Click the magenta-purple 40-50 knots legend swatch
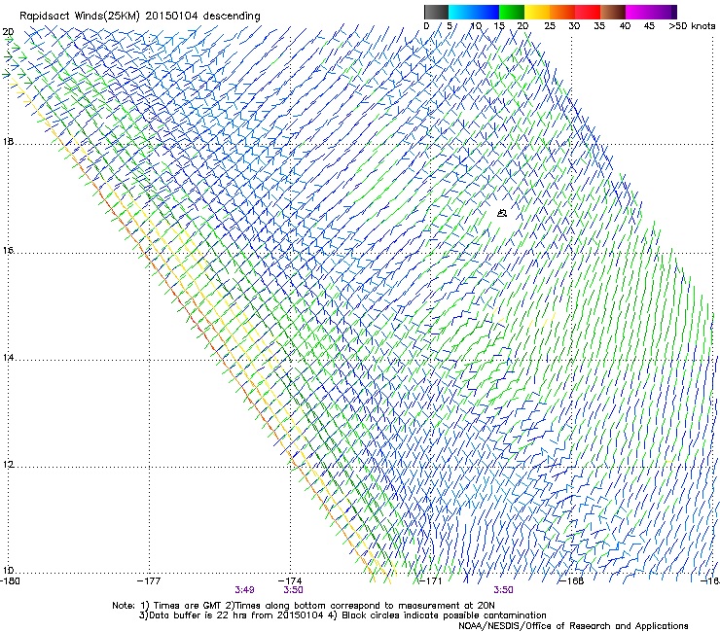The height and width of the screenshot is (632, 720). click(x=651, y=12)
